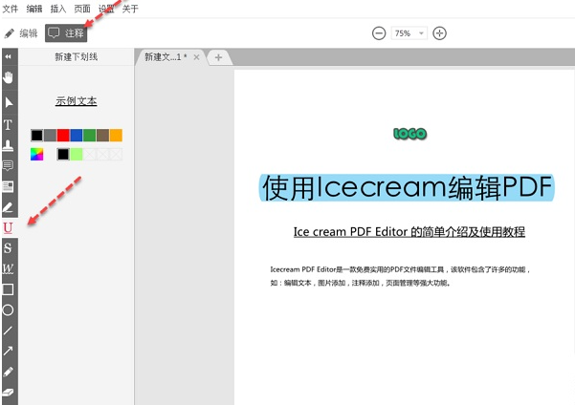The width and height of the screenshot is (575, 405).
Task: Select the Highlighter marker tool
Action: pos(8,207)
